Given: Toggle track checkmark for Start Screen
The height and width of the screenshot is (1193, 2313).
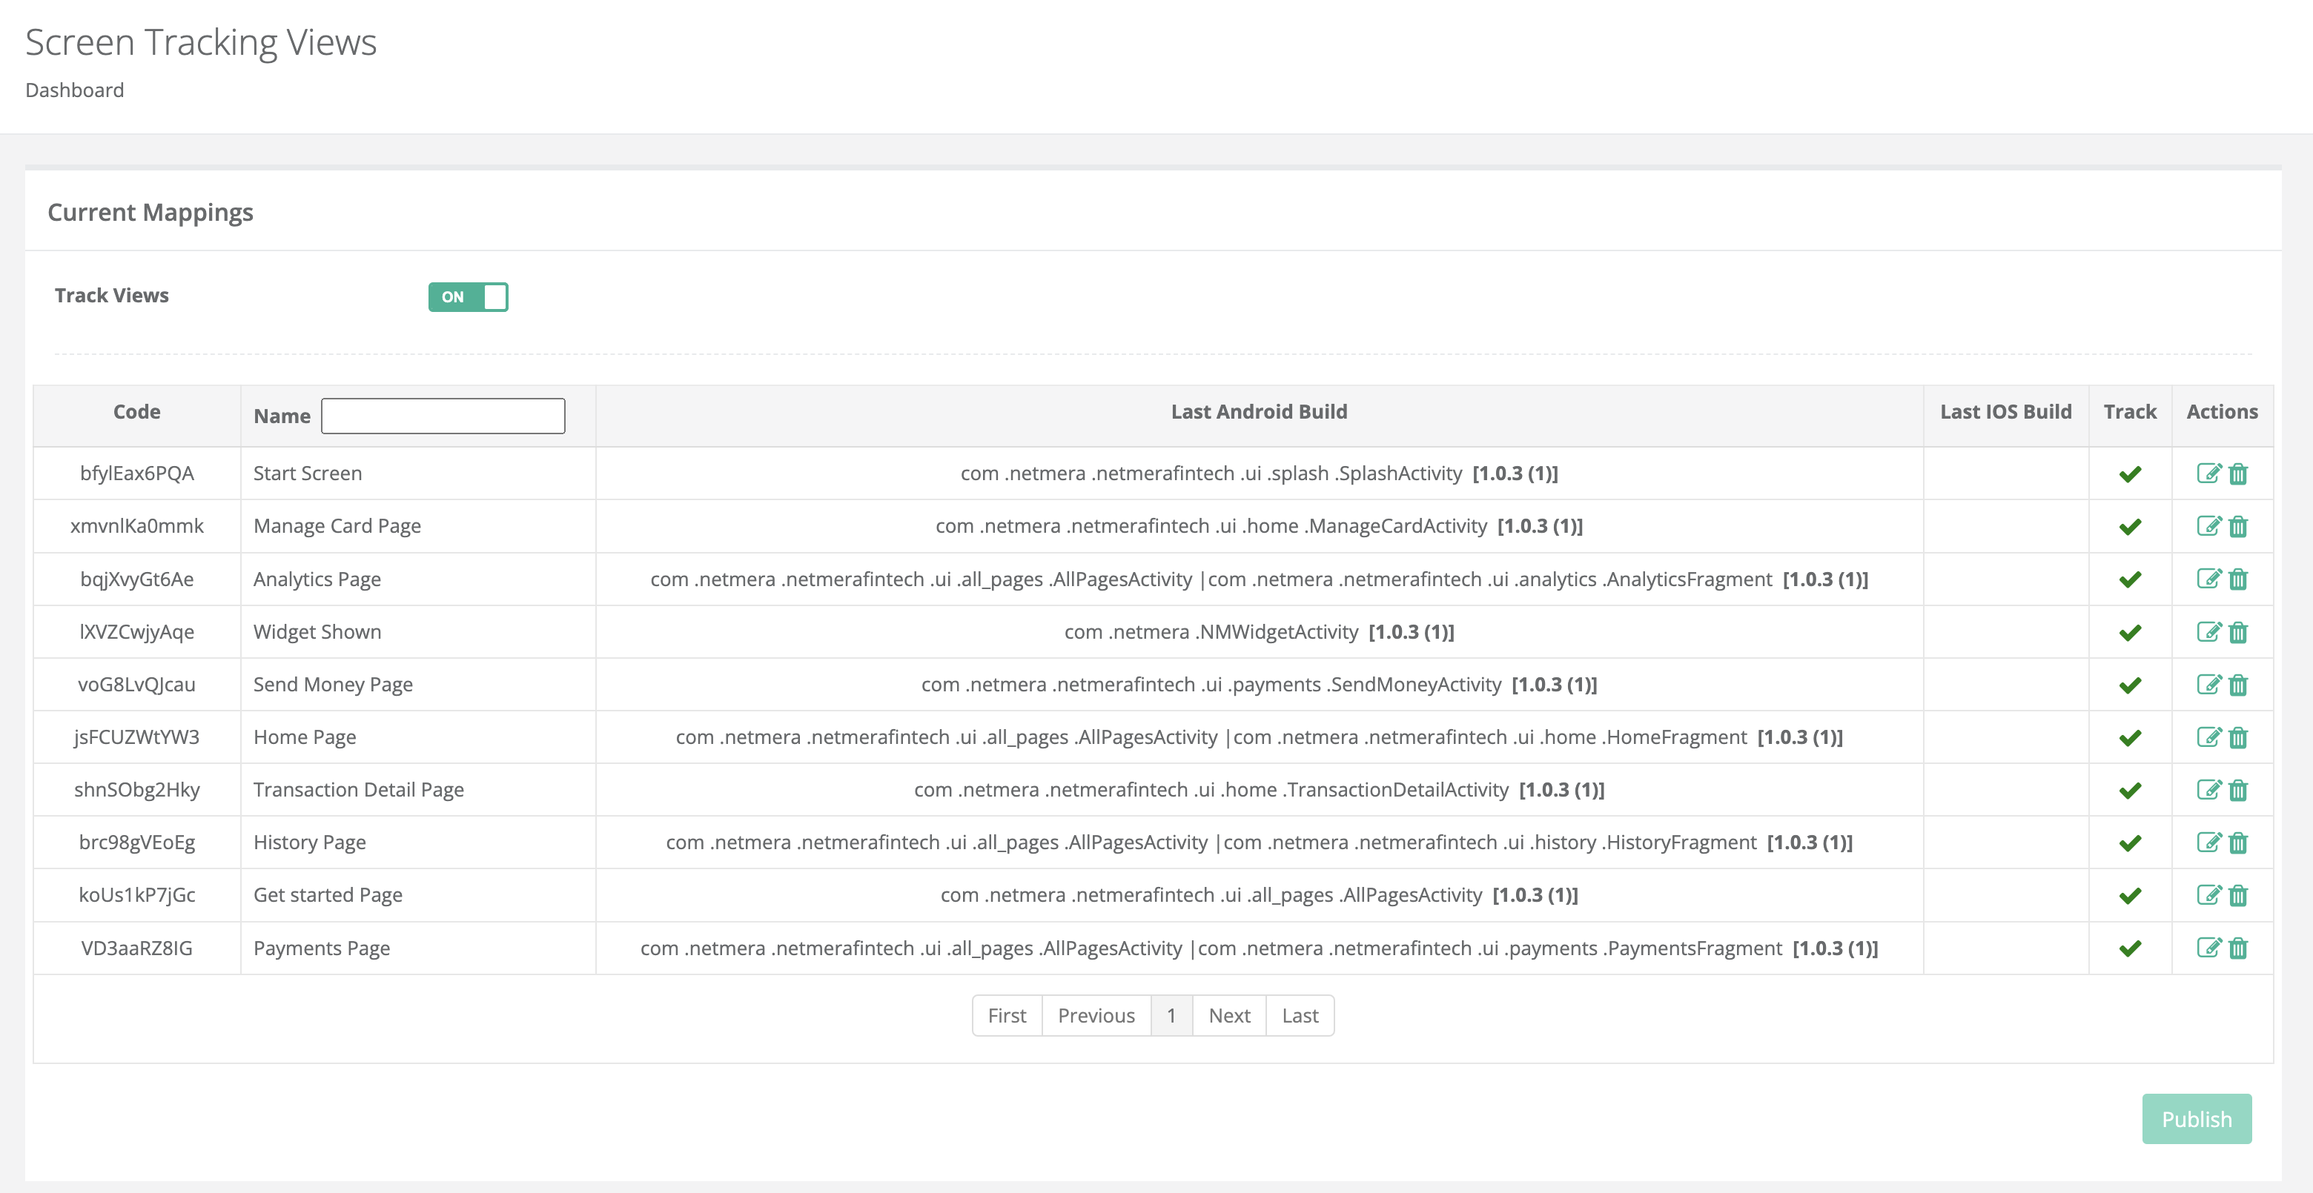Looking at the screenshot, I should click(2130, 474).
